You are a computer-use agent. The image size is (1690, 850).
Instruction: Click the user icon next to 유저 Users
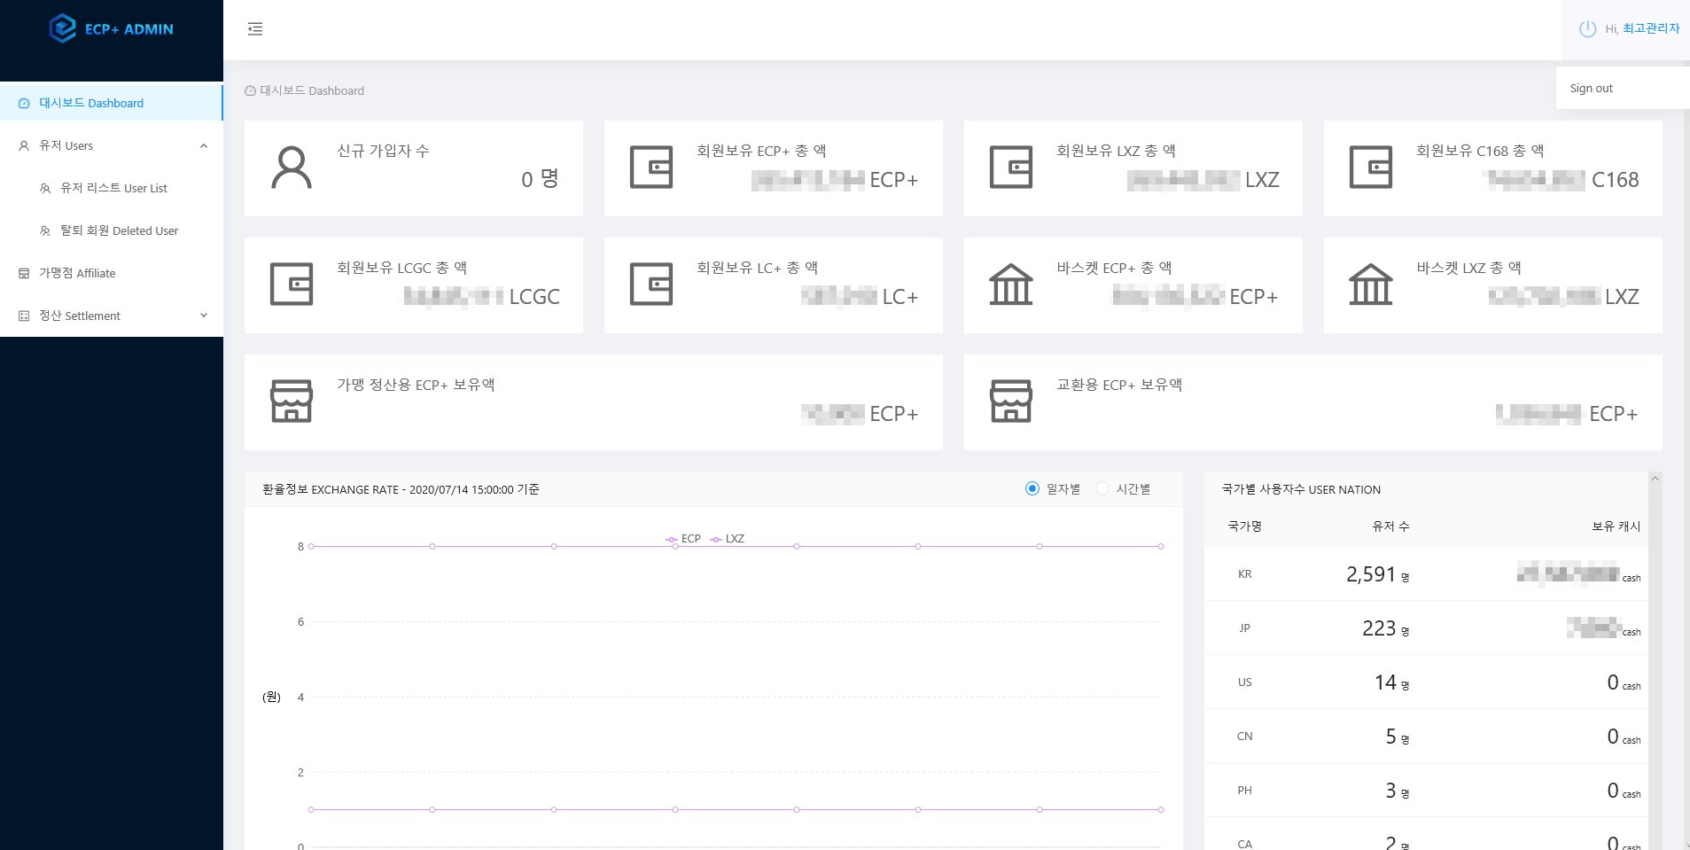24,146
